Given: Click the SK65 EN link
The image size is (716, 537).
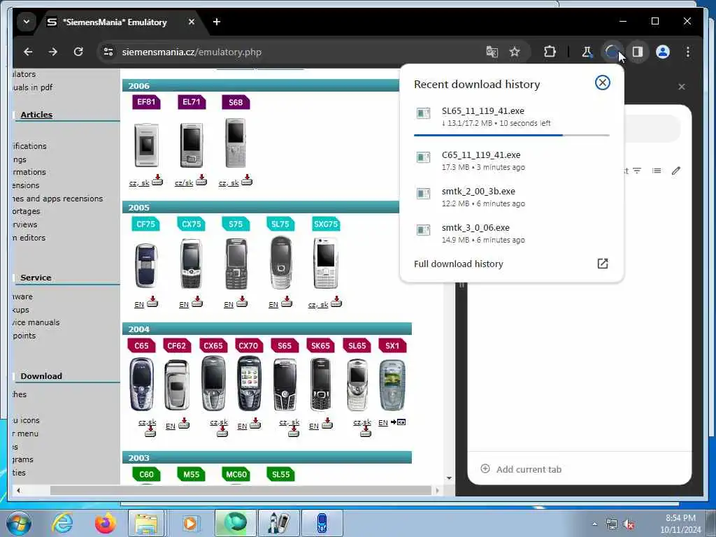Looking at the screenshot, I should click(x=314, y=426).
